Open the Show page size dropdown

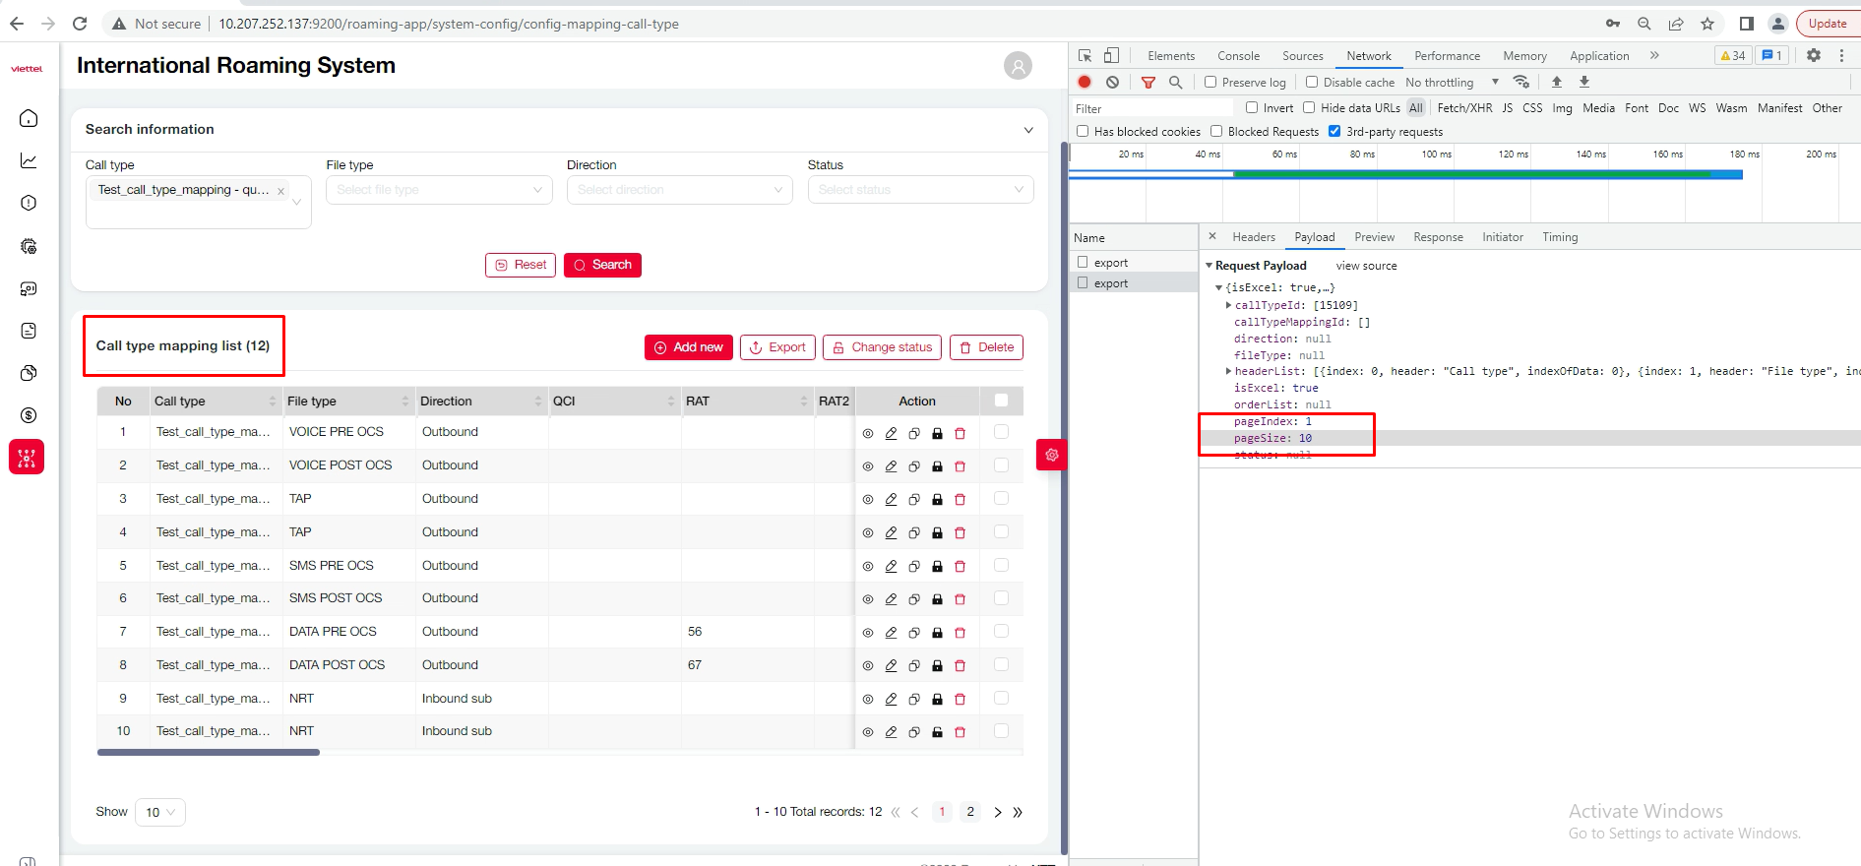click(159, 812)
